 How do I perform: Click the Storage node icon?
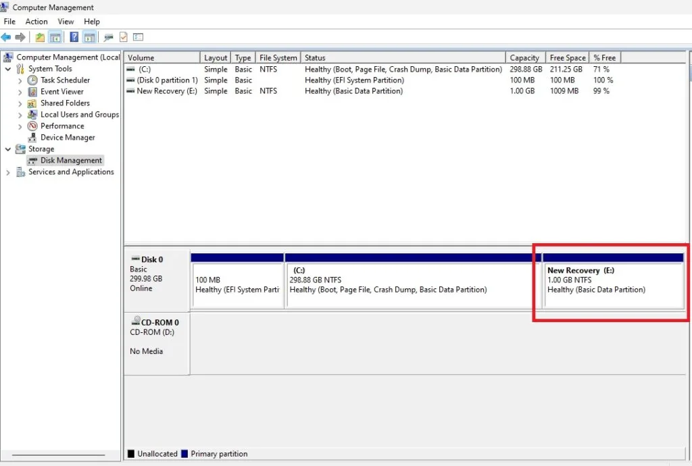point(20,149)
